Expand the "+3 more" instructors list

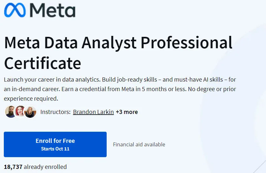(x=127, y=112)
